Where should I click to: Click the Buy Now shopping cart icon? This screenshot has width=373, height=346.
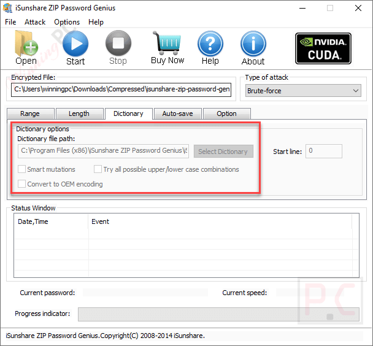pos(167,47)
